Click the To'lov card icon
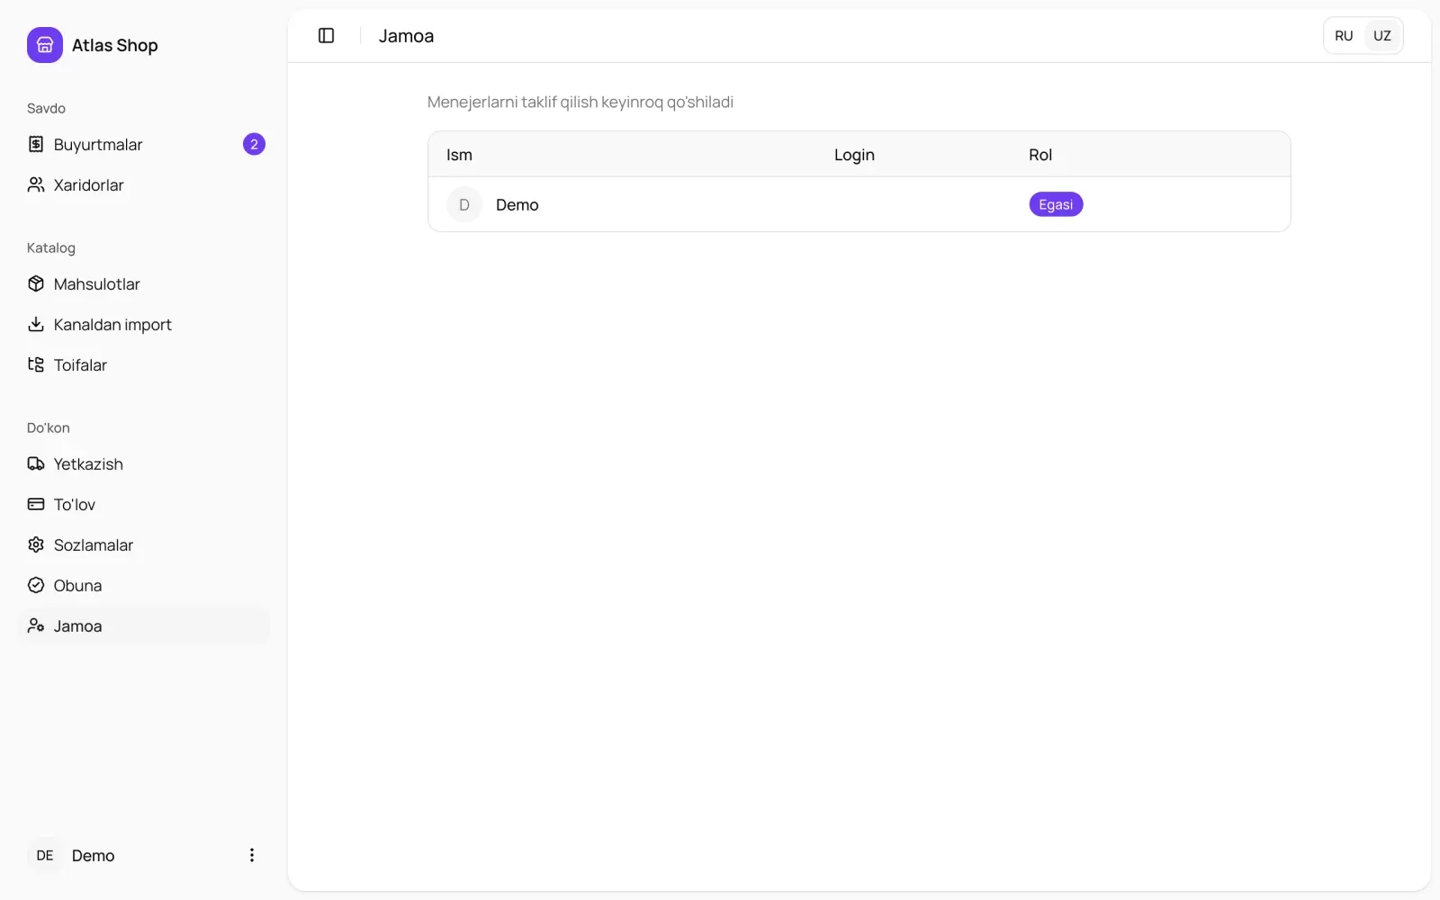Viewport: 1440px width, 900px height. [x=36, y=504]
